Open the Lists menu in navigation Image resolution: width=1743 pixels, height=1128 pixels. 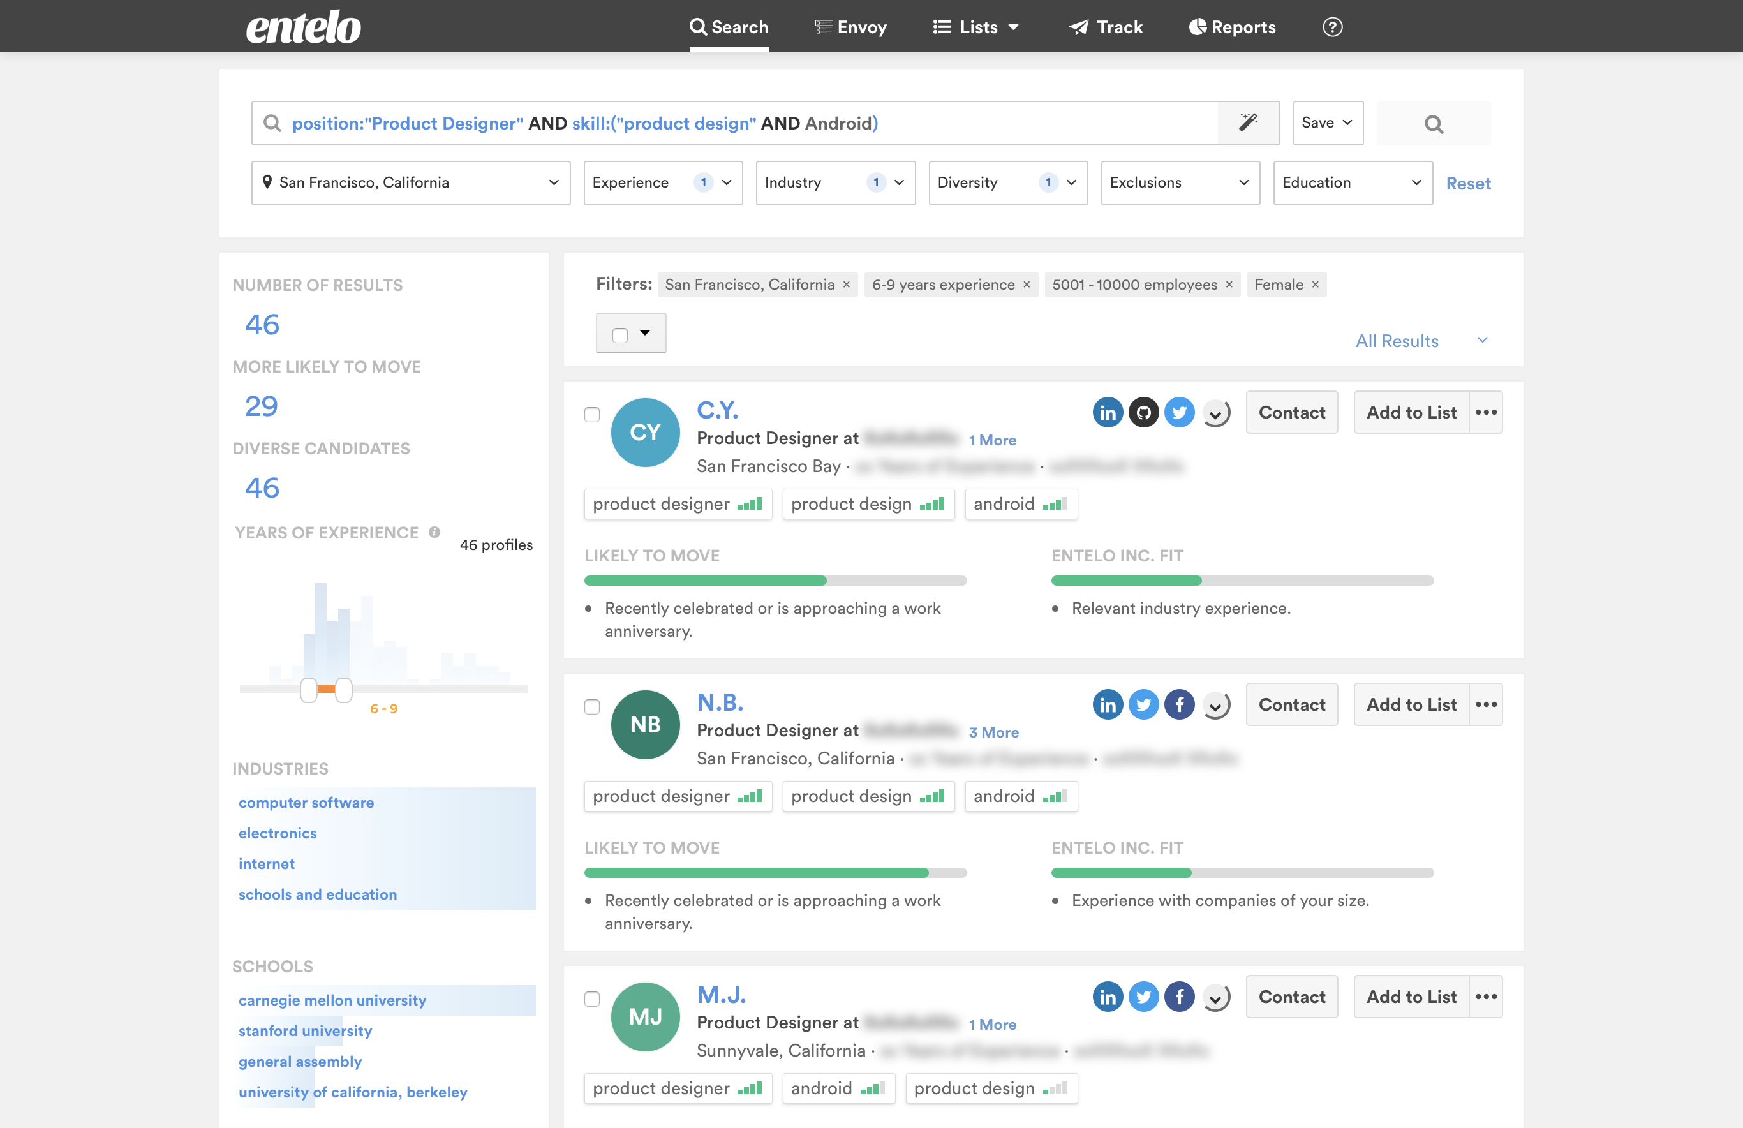[976, 27]
